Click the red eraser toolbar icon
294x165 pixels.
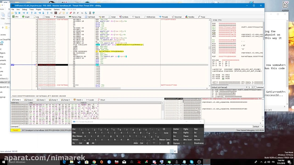point(71,13)
